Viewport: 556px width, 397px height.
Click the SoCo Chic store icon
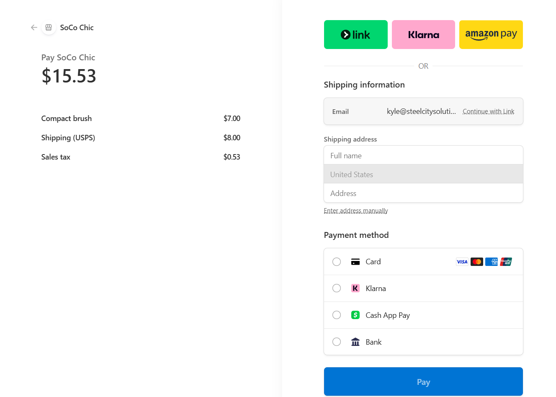(49, 28)
